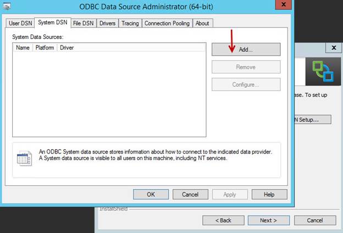Close the ODBC Data Source Administrator window
The image size is (343, 233).
click(x=284, y=4)
